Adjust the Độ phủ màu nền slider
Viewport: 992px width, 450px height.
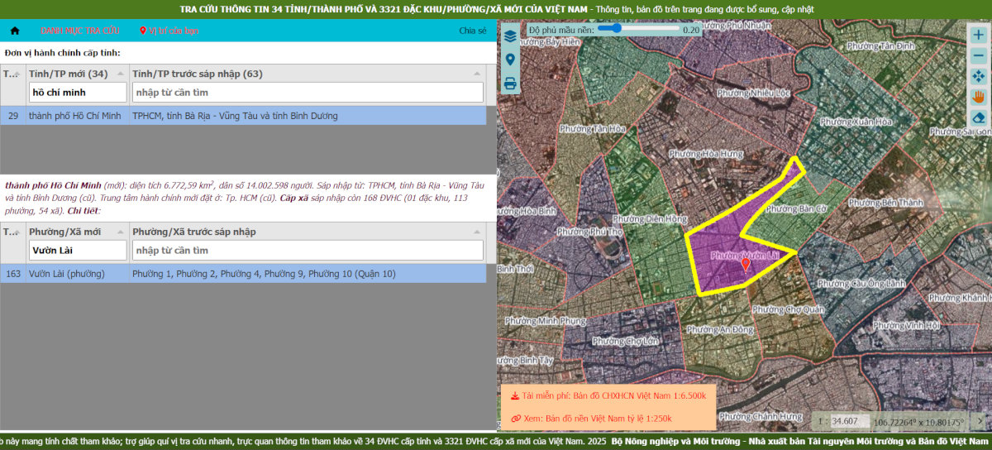[x=614, y=28]
